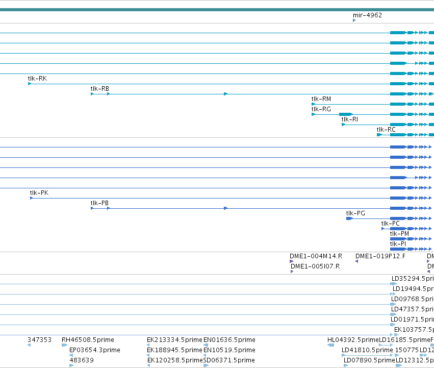Viewport: 434px width, 368px height.
Task: Select the tlk-PM protein label
Action: [399, 234]
